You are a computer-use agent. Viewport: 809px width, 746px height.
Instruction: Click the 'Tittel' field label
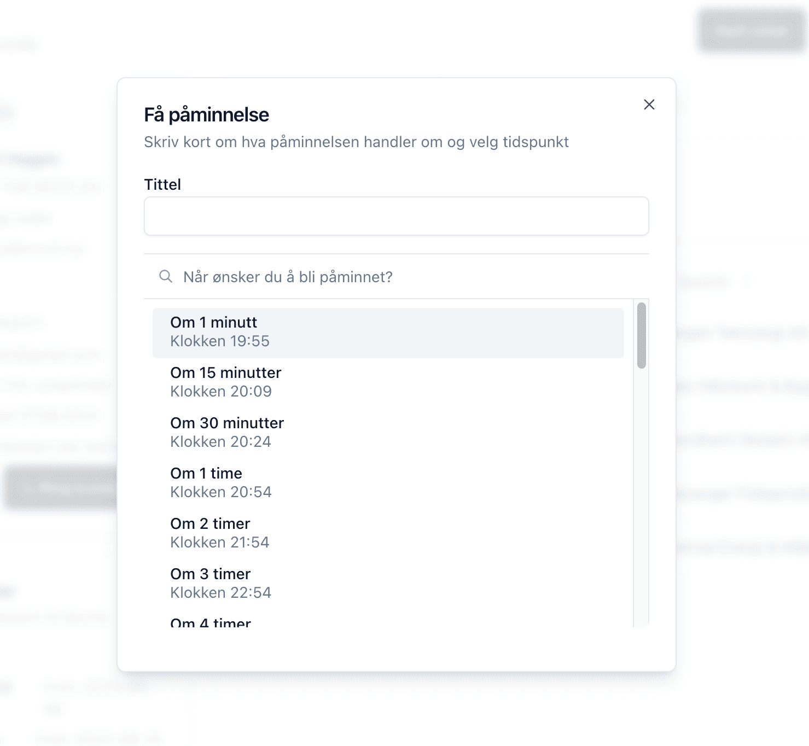coord(162,185)
